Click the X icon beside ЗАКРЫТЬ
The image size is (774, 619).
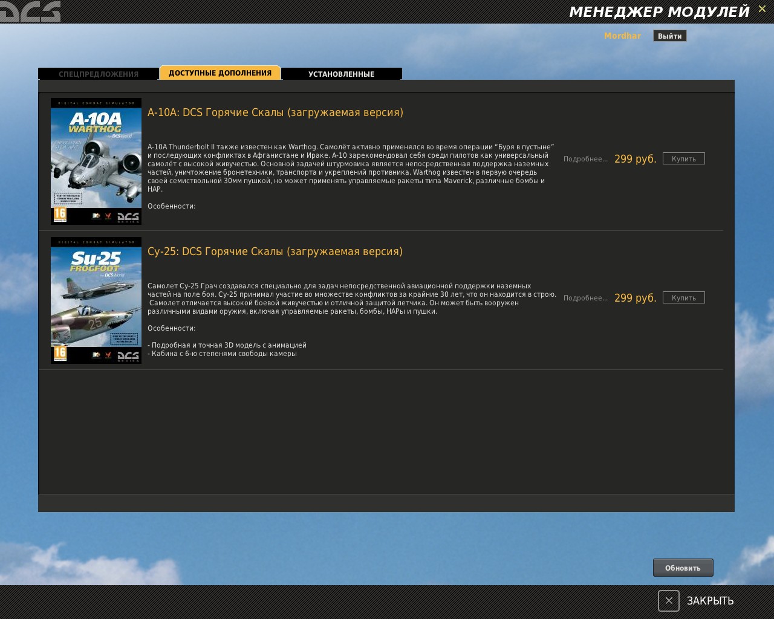(669, 601)
